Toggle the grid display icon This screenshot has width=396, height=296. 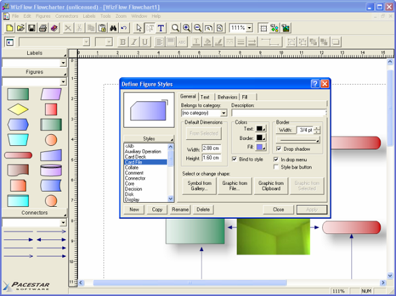click(x=263, y=28)
